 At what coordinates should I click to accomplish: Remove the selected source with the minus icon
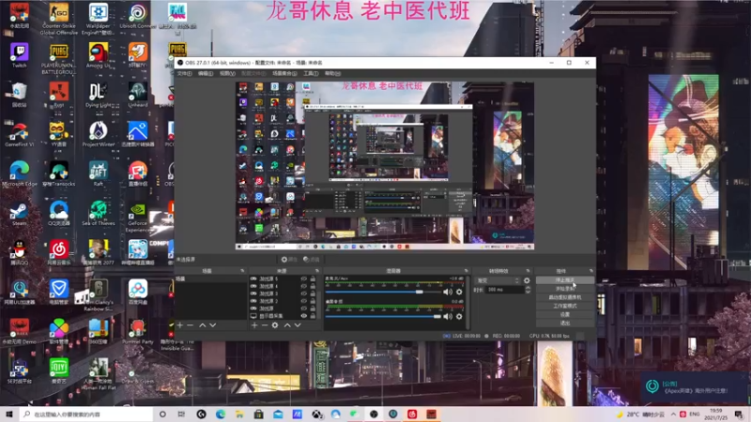[x=265, y=325]
